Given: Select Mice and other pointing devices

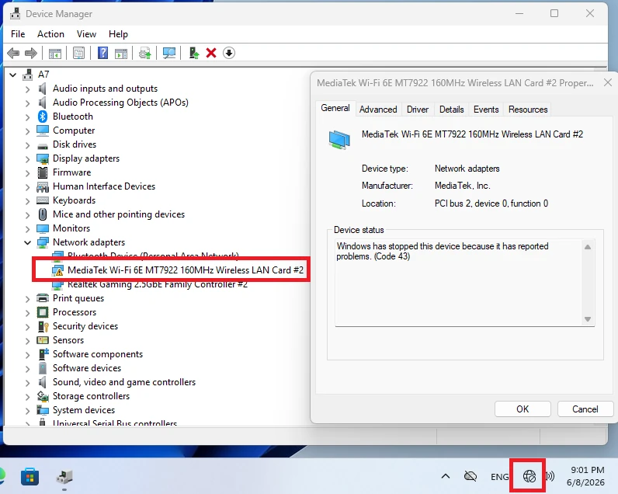Looking at the screenshot, I should click(x=119, y=214).
